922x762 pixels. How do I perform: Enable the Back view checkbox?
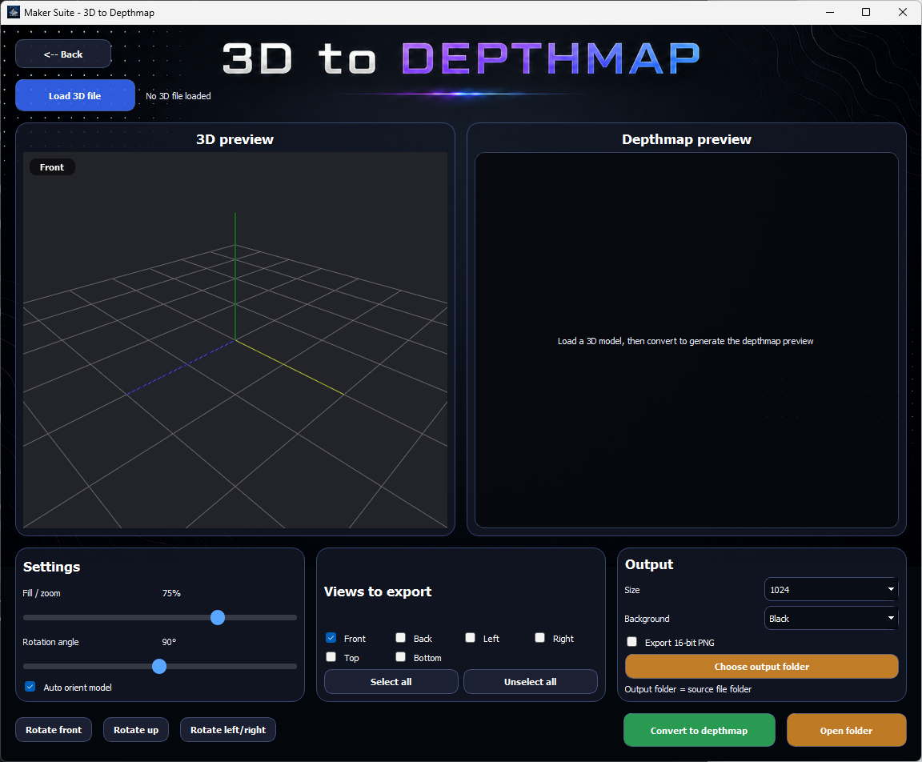pos(400,638)
